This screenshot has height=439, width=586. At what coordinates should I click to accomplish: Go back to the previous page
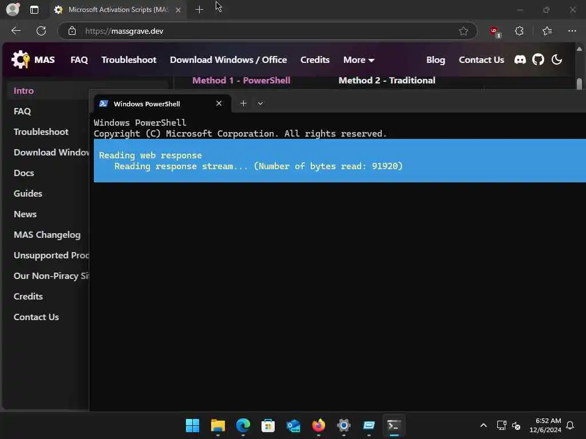pos(15,31)
